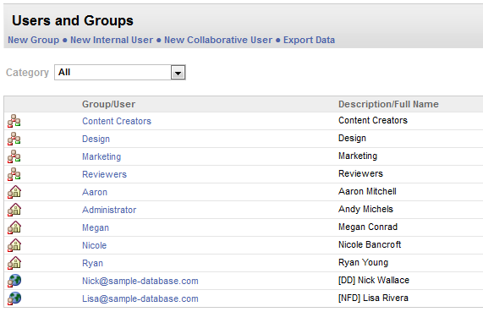
Task: Choose New Internal User
Action: (112, 40)
